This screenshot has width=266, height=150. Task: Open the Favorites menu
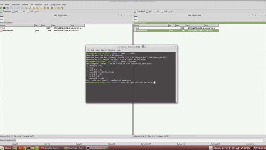click(x=39, y=5)
